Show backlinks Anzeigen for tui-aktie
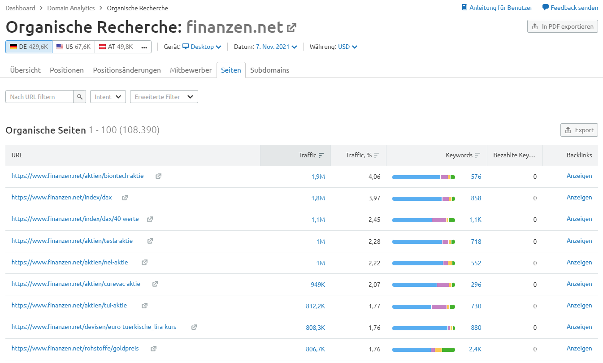This screenshot has height=363, width=603. pyautogui.click(x=579, y=305)
